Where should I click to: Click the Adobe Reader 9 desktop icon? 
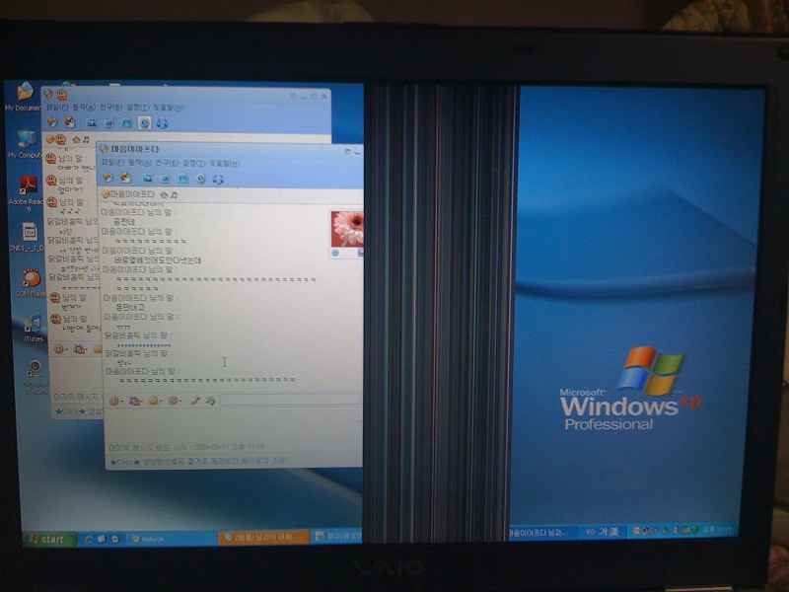tap(28, 193)
